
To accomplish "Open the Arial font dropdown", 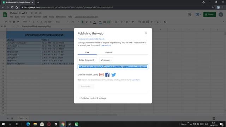I will click(x=62, y=22).
